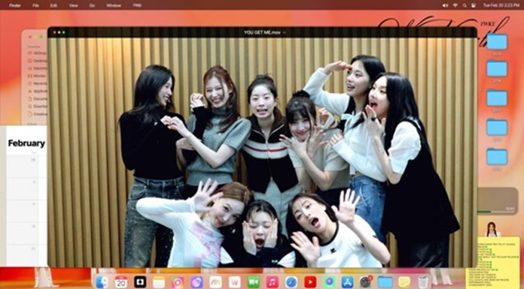This screenshot has height=289, width=524.
Task: Open Spotlight search in the menu bar
Action: [x=465, y=5]
